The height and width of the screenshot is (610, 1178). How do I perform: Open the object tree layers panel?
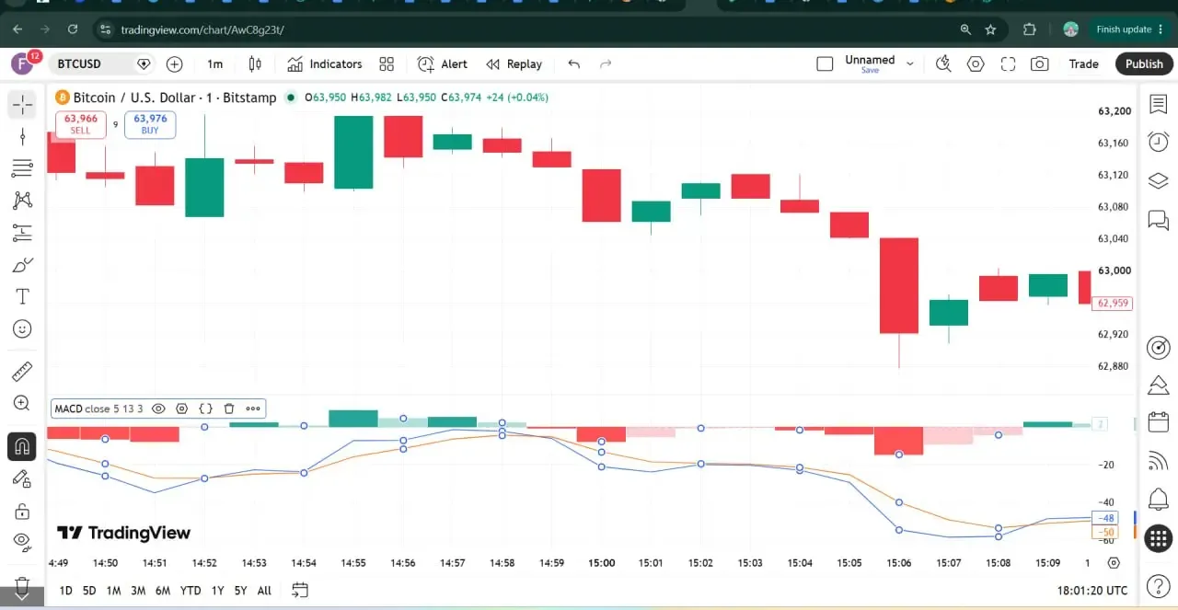coord(1159,180)
